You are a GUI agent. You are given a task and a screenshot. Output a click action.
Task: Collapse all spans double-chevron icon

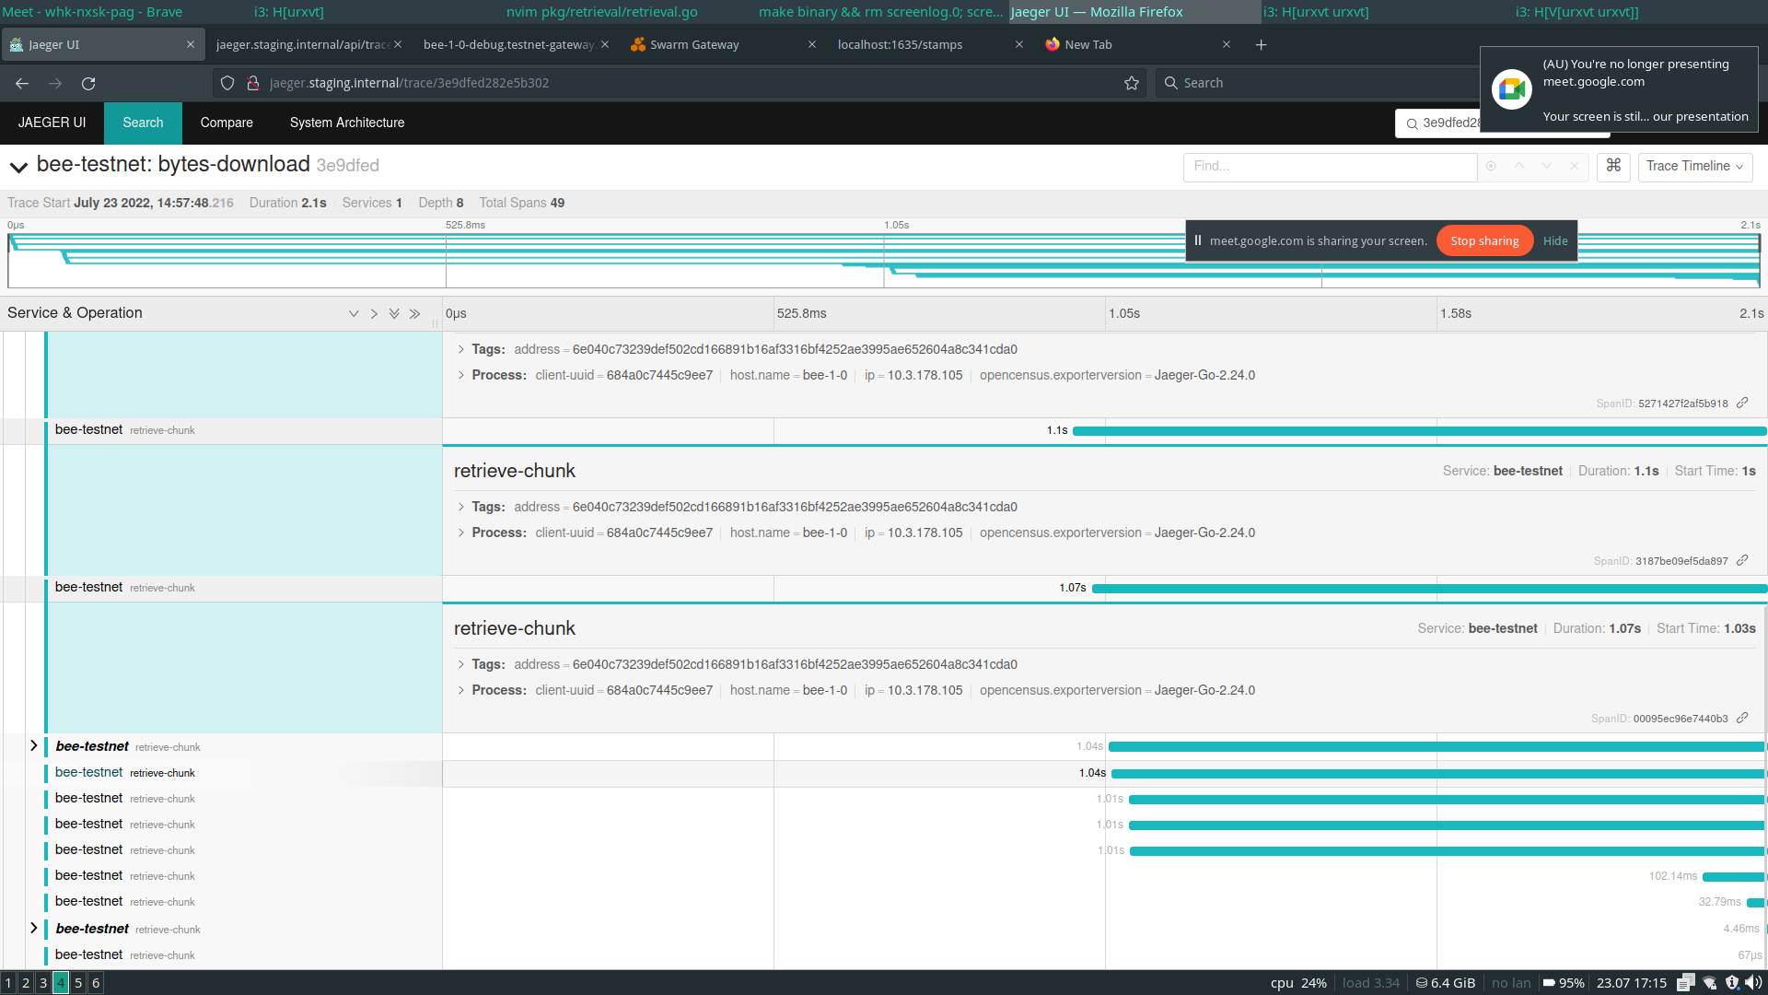[414, 314]
